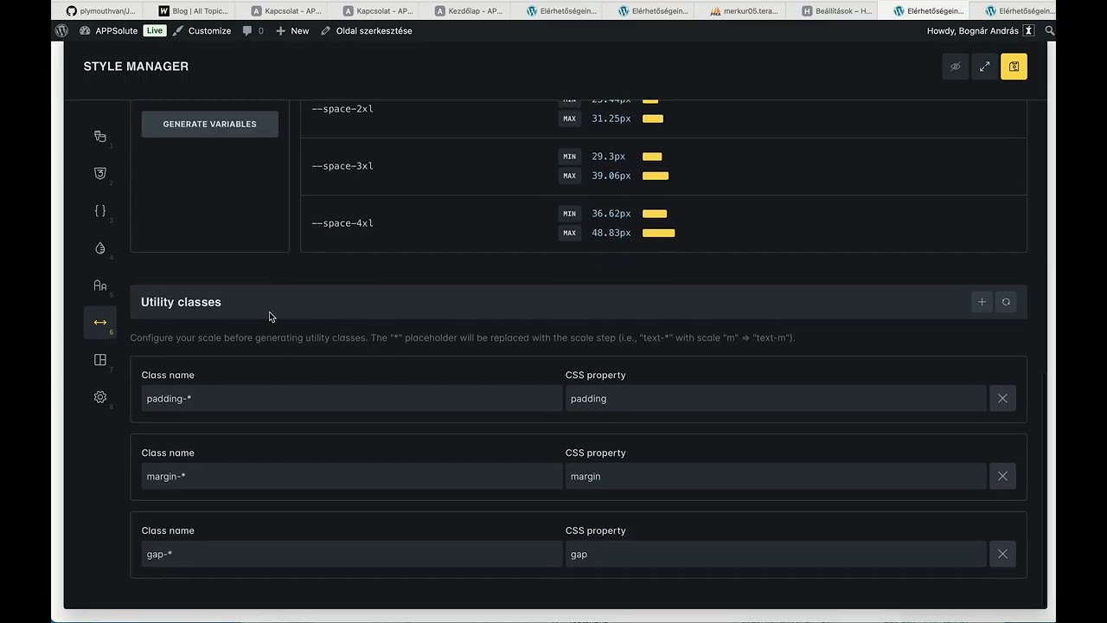Open the layout grid panel
The height and width of the screenshot is (623, 1107).
click(x=100, y=360)
